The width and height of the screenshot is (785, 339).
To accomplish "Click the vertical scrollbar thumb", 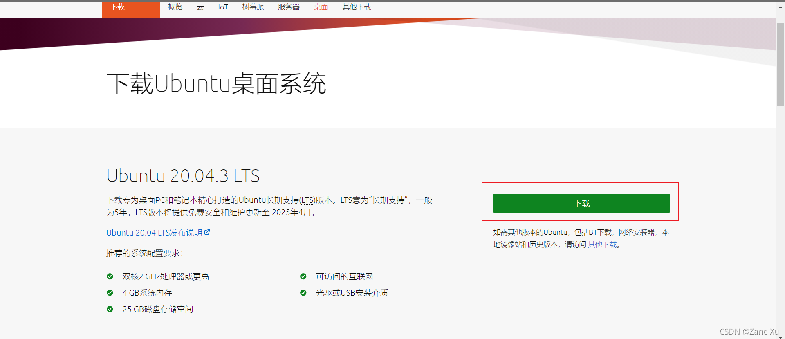I will click(x=781, y=65).
